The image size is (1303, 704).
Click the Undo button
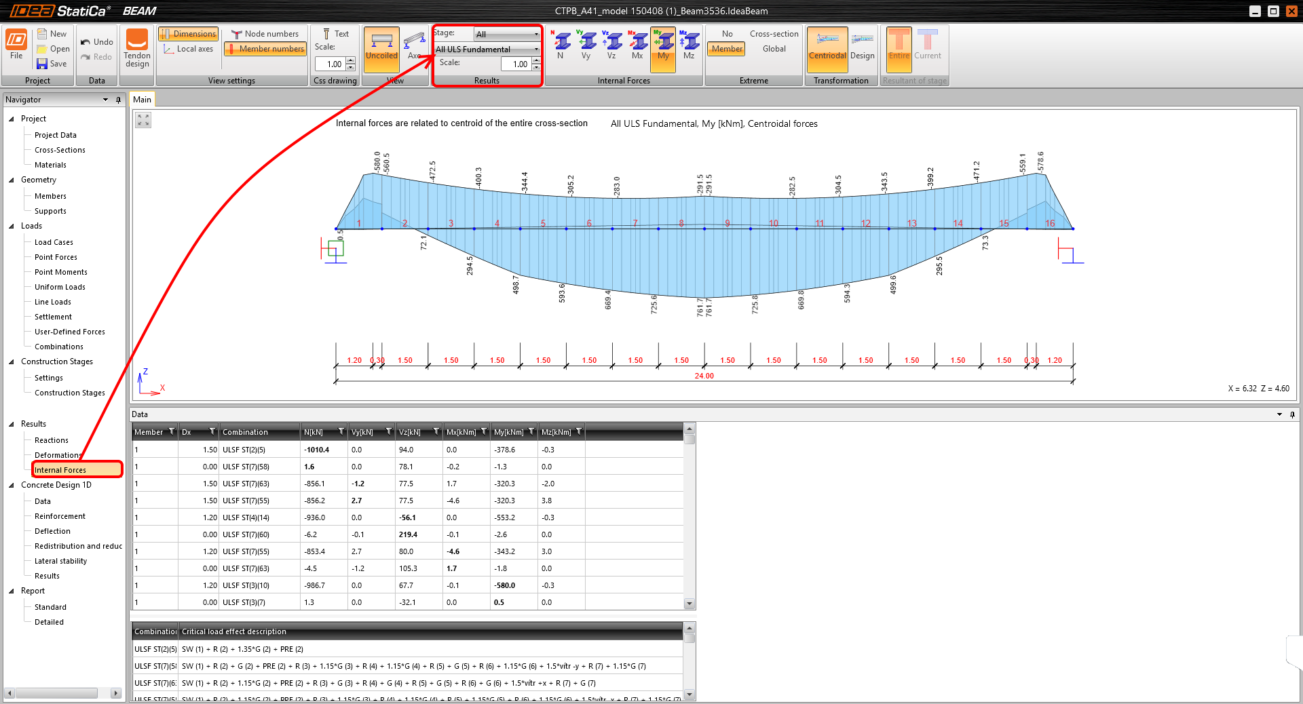[x=96, y=42]
